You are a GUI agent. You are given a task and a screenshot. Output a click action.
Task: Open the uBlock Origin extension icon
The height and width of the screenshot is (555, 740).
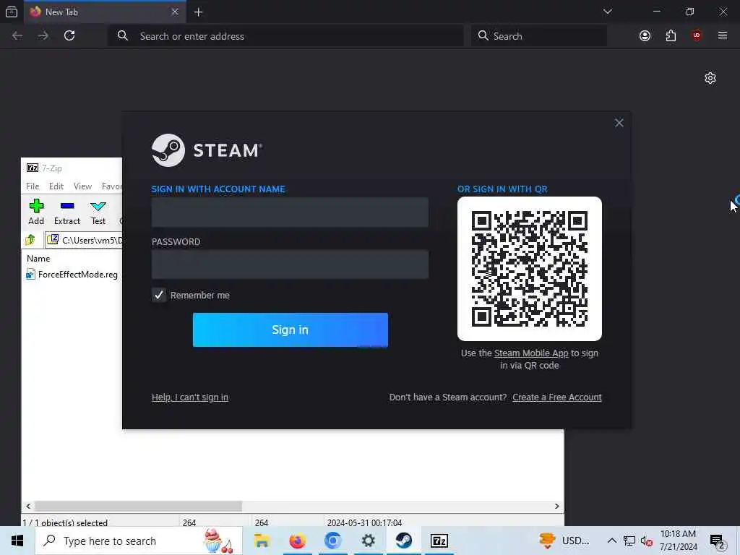tap(697, 36)
